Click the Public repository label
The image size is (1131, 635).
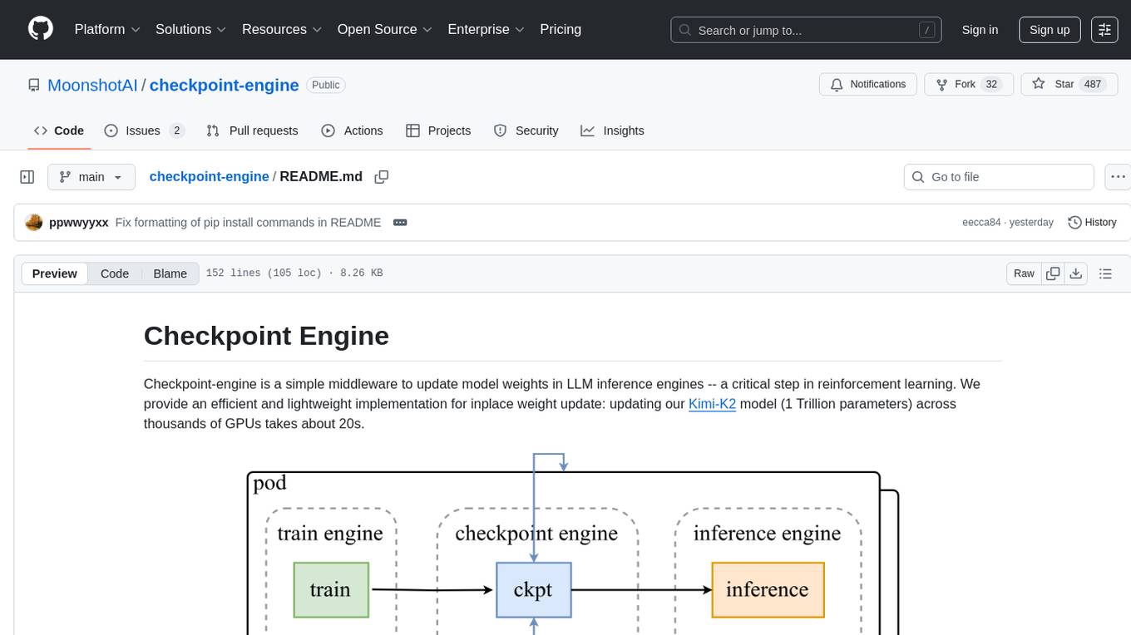point(325,85)
